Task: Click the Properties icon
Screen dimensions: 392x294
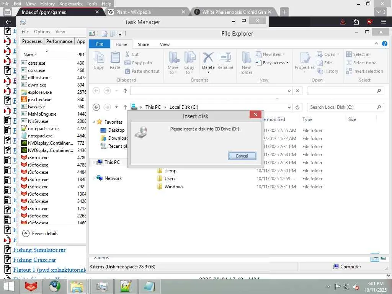Action: [x=305, y=58]
